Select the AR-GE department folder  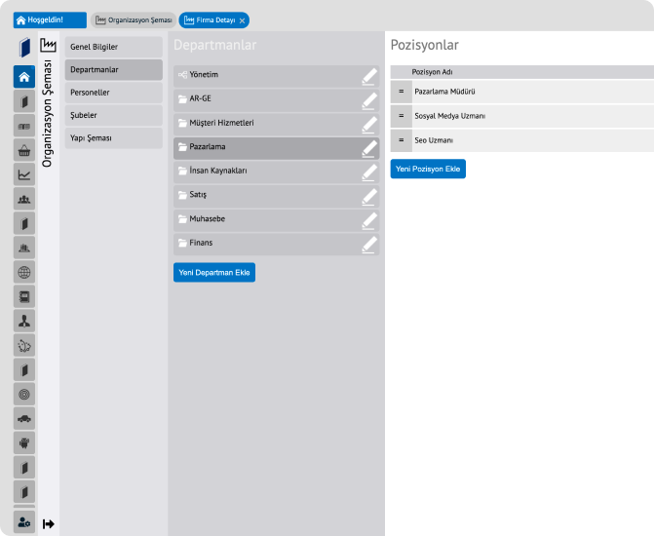276,100
